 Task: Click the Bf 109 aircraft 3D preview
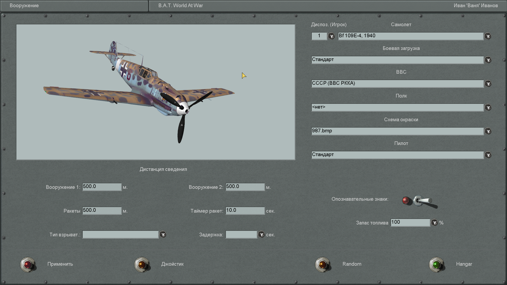click(155, 92)
